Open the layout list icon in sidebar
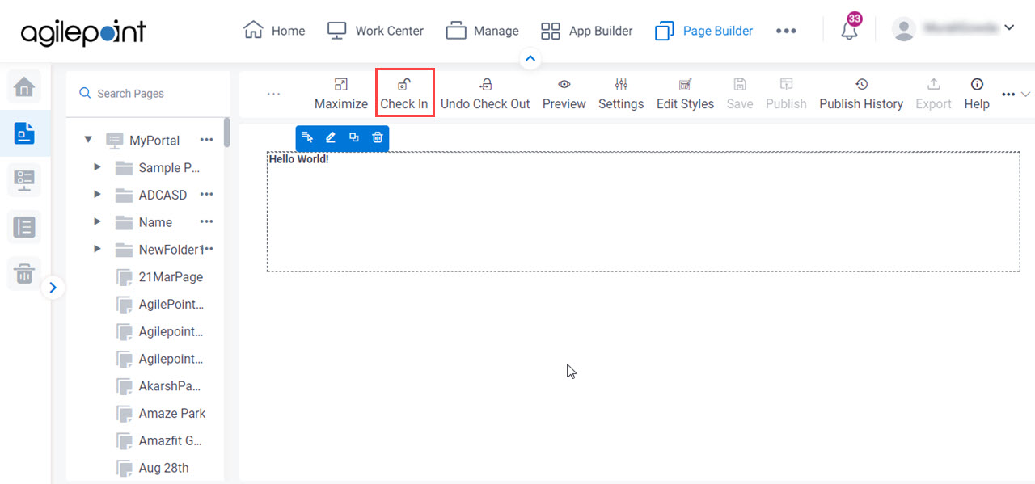The height and width of the screenshot is (484, 1035). [24, 227]
